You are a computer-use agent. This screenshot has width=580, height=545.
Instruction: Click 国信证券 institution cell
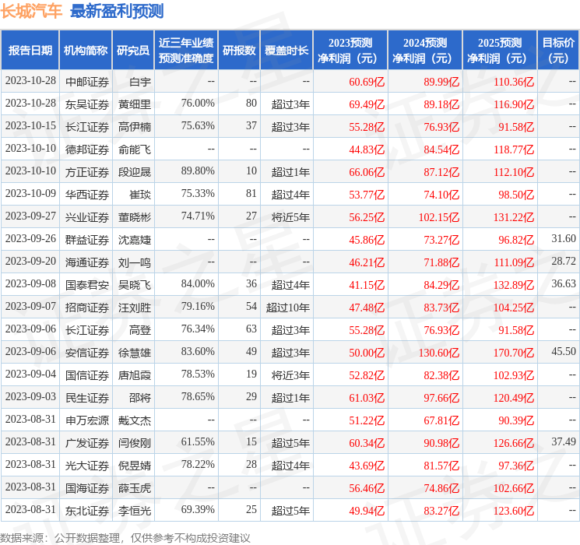click(x=87, y=375)
